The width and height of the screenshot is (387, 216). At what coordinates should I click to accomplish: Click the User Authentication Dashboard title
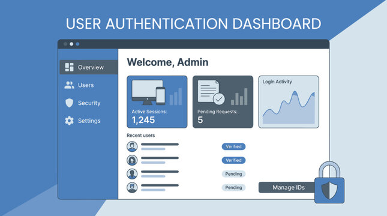tap(193, 23)
